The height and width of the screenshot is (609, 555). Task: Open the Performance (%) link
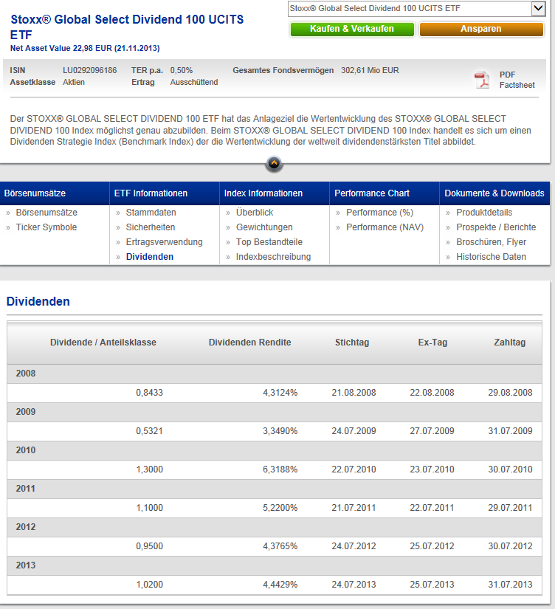point(380,213)
